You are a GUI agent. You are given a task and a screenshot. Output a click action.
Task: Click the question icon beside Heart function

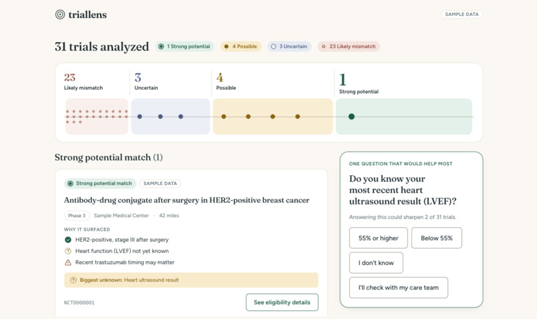(68, 251)
